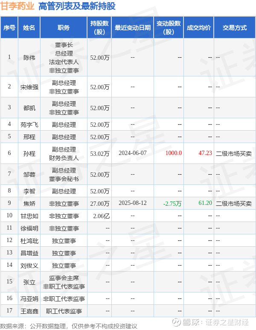Click the 雪球 logo icon
This screenshot has height=330, width=256.
(176, 322)
